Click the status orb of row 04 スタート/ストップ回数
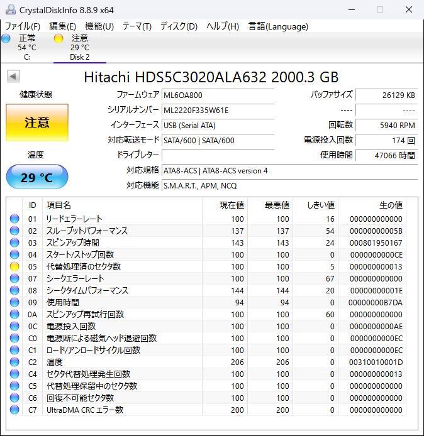This screenshot has height=436, width=424. coord(14,254)
